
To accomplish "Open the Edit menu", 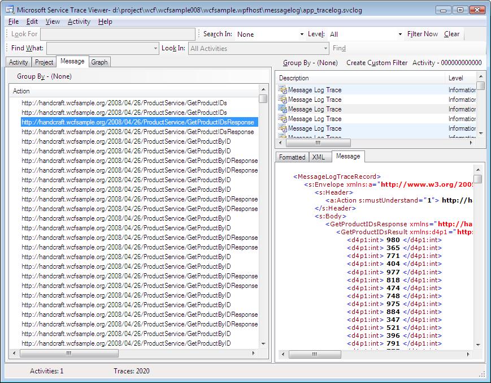I will coord(32,21).
